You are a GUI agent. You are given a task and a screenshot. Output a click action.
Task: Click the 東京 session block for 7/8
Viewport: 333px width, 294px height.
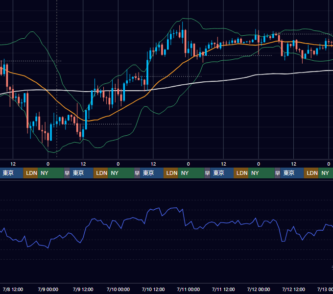11,173
